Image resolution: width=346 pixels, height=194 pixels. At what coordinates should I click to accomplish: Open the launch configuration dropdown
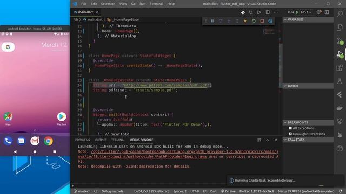point(307,12)
